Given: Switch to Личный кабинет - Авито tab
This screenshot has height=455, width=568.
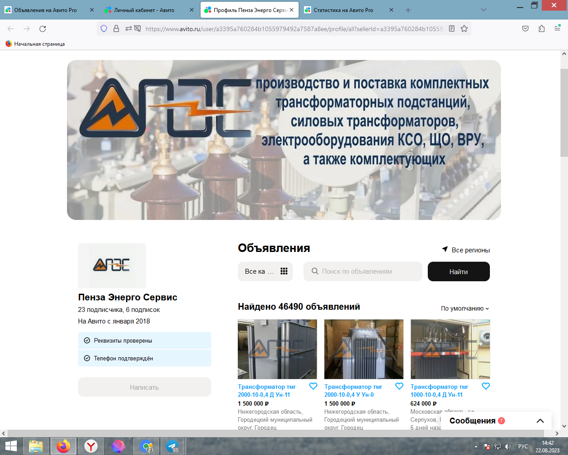Looking at the screenshot, I should click(144, 10).
